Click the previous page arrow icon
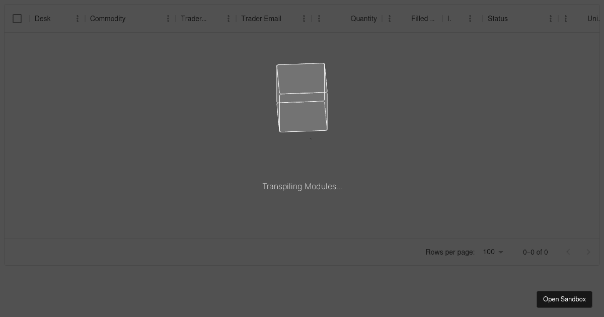 point(568,252)
